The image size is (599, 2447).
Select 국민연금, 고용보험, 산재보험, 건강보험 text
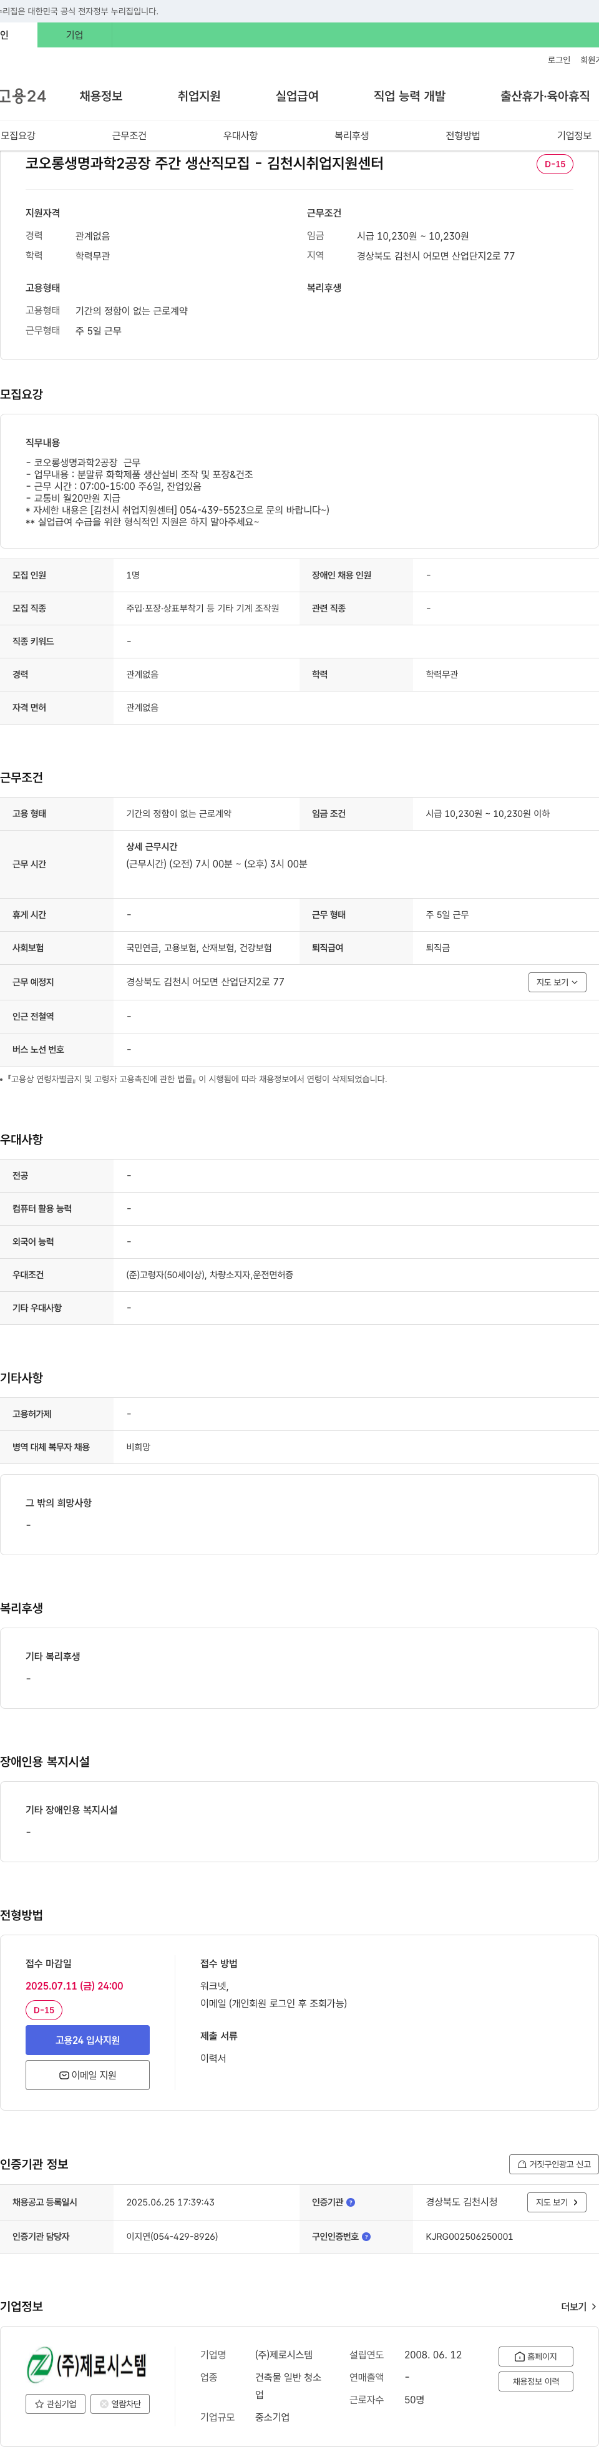tap(198, 948)
